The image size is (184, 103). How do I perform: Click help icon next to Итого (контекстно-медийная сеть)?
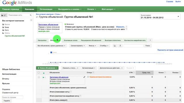coord(80,96)
